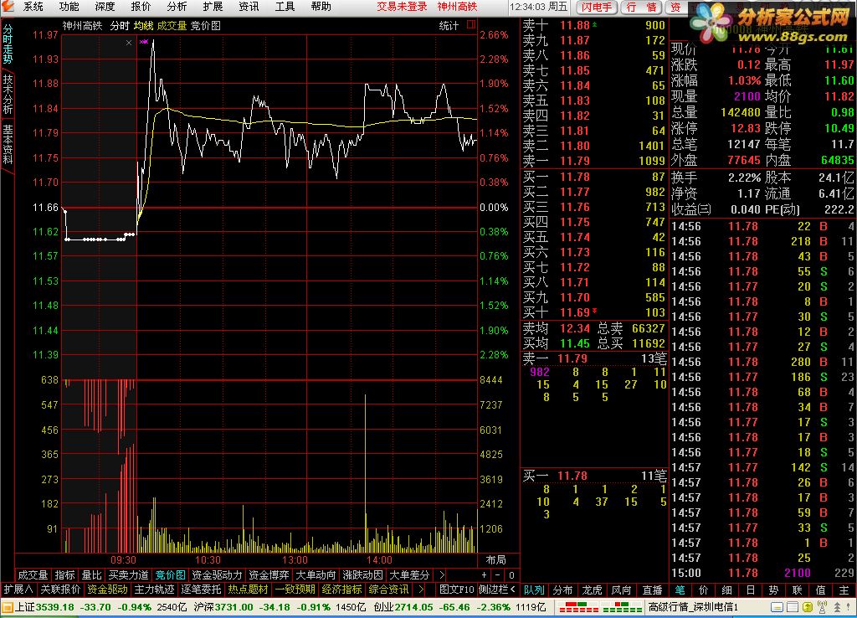857x618 pixels.
Task: Switch to 成交量 indicator tab
Action: 33,574
